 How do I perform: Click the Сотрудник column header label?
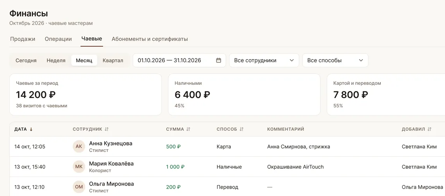tap(88, 129)
